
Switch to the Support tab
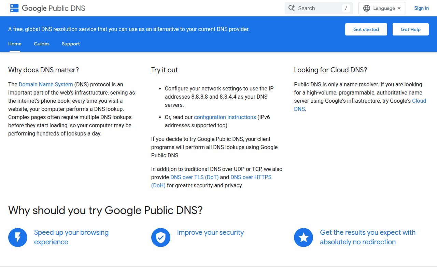point(71,44)
